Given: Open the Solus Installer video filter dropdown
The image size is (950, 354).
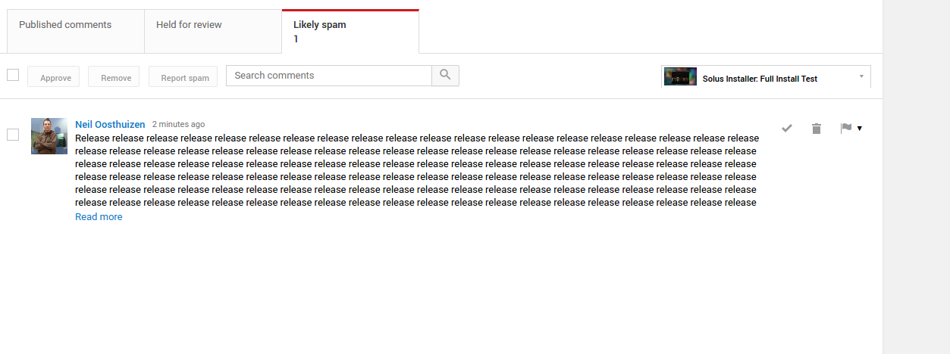Looking at the screenshot, I should click(766, 77).
